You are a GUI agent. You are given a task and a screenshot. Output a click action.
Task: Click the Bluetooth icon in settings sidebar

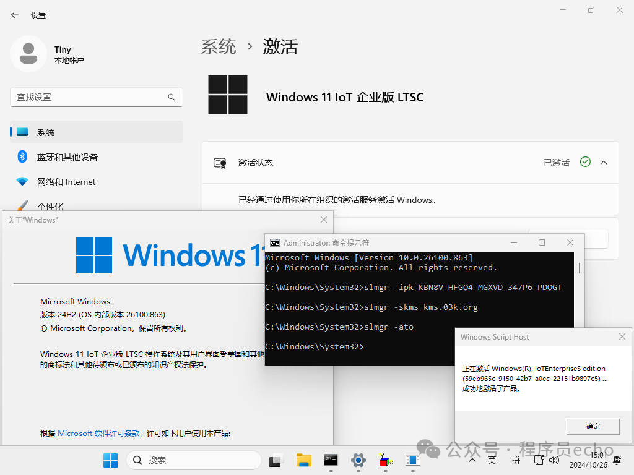22,157
